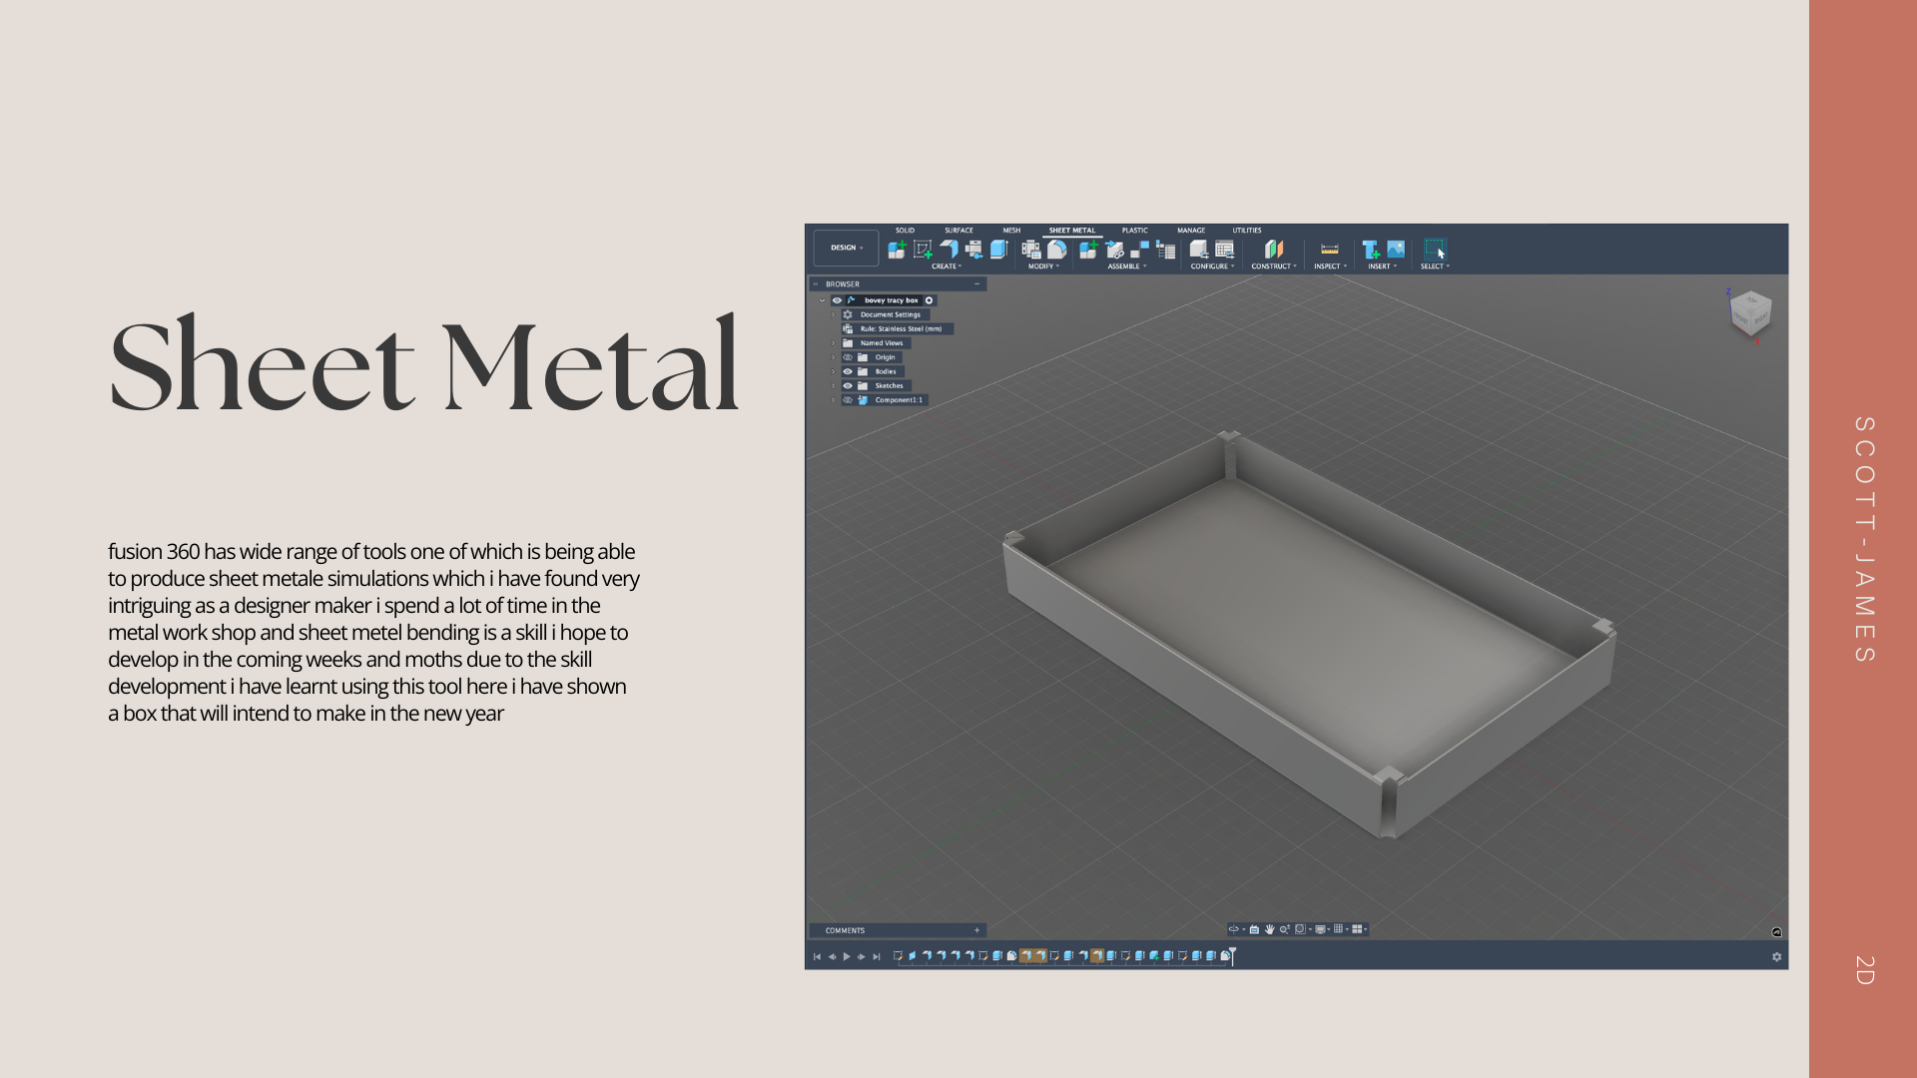
Task: Expand the Document Settings node
Action: 833,314
